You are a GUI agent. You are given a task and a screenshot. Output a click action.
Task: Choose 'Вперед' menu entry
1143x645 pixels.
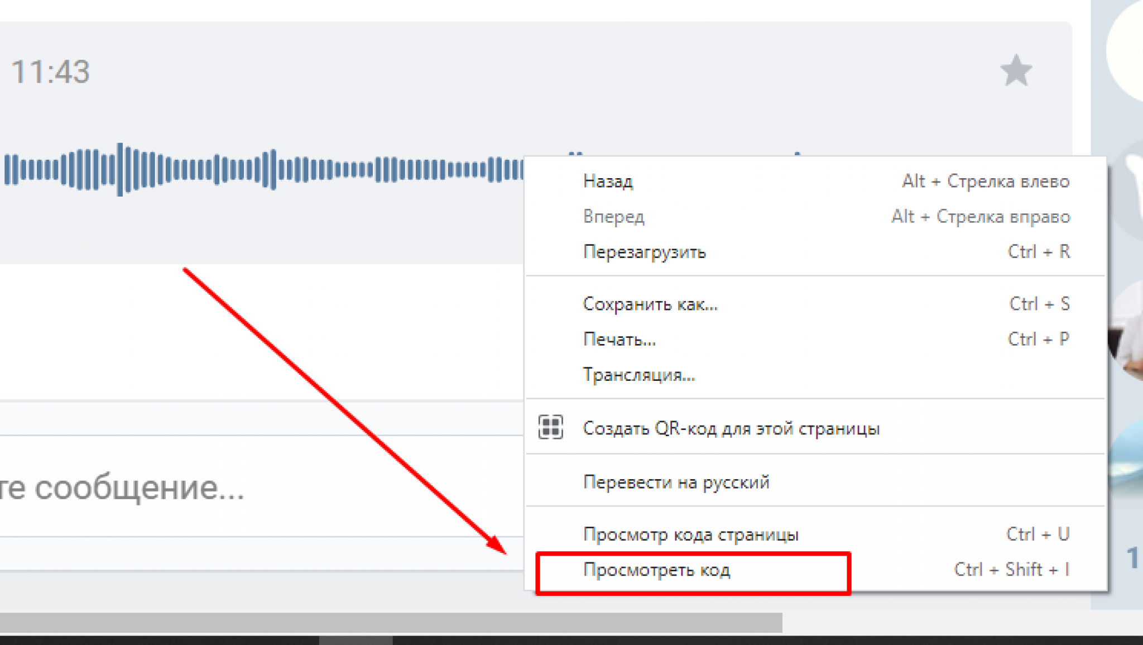pos(815,216)
